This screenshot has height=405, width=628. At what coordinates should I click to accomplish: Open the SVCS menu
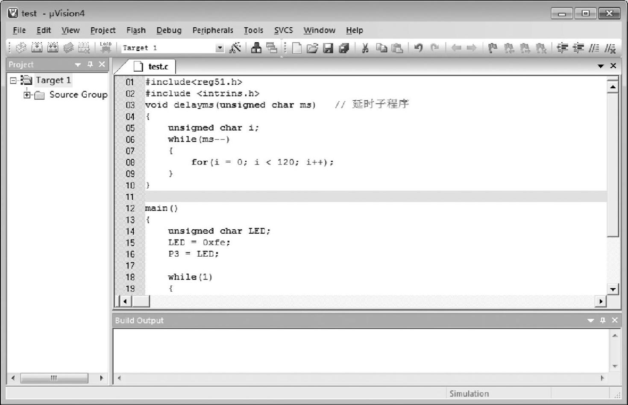click(x=283, y=30)
